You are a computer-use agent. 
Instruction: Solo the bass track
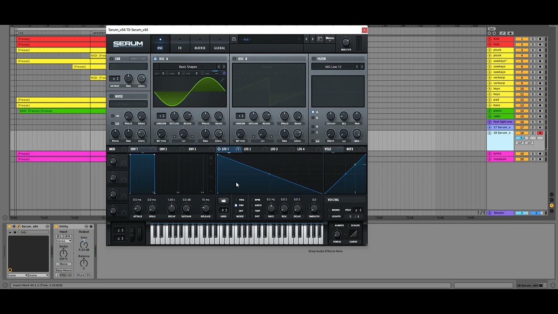point(533,105)
